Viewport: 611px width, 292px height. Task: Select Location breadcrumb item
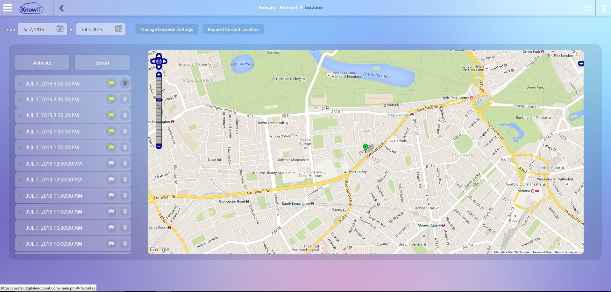click(x=313, y=8)
